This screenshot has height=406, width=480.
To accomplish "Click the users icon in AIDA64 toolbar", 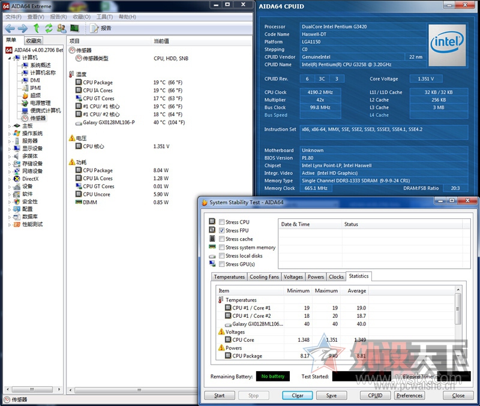I will [x=61, y=28].
